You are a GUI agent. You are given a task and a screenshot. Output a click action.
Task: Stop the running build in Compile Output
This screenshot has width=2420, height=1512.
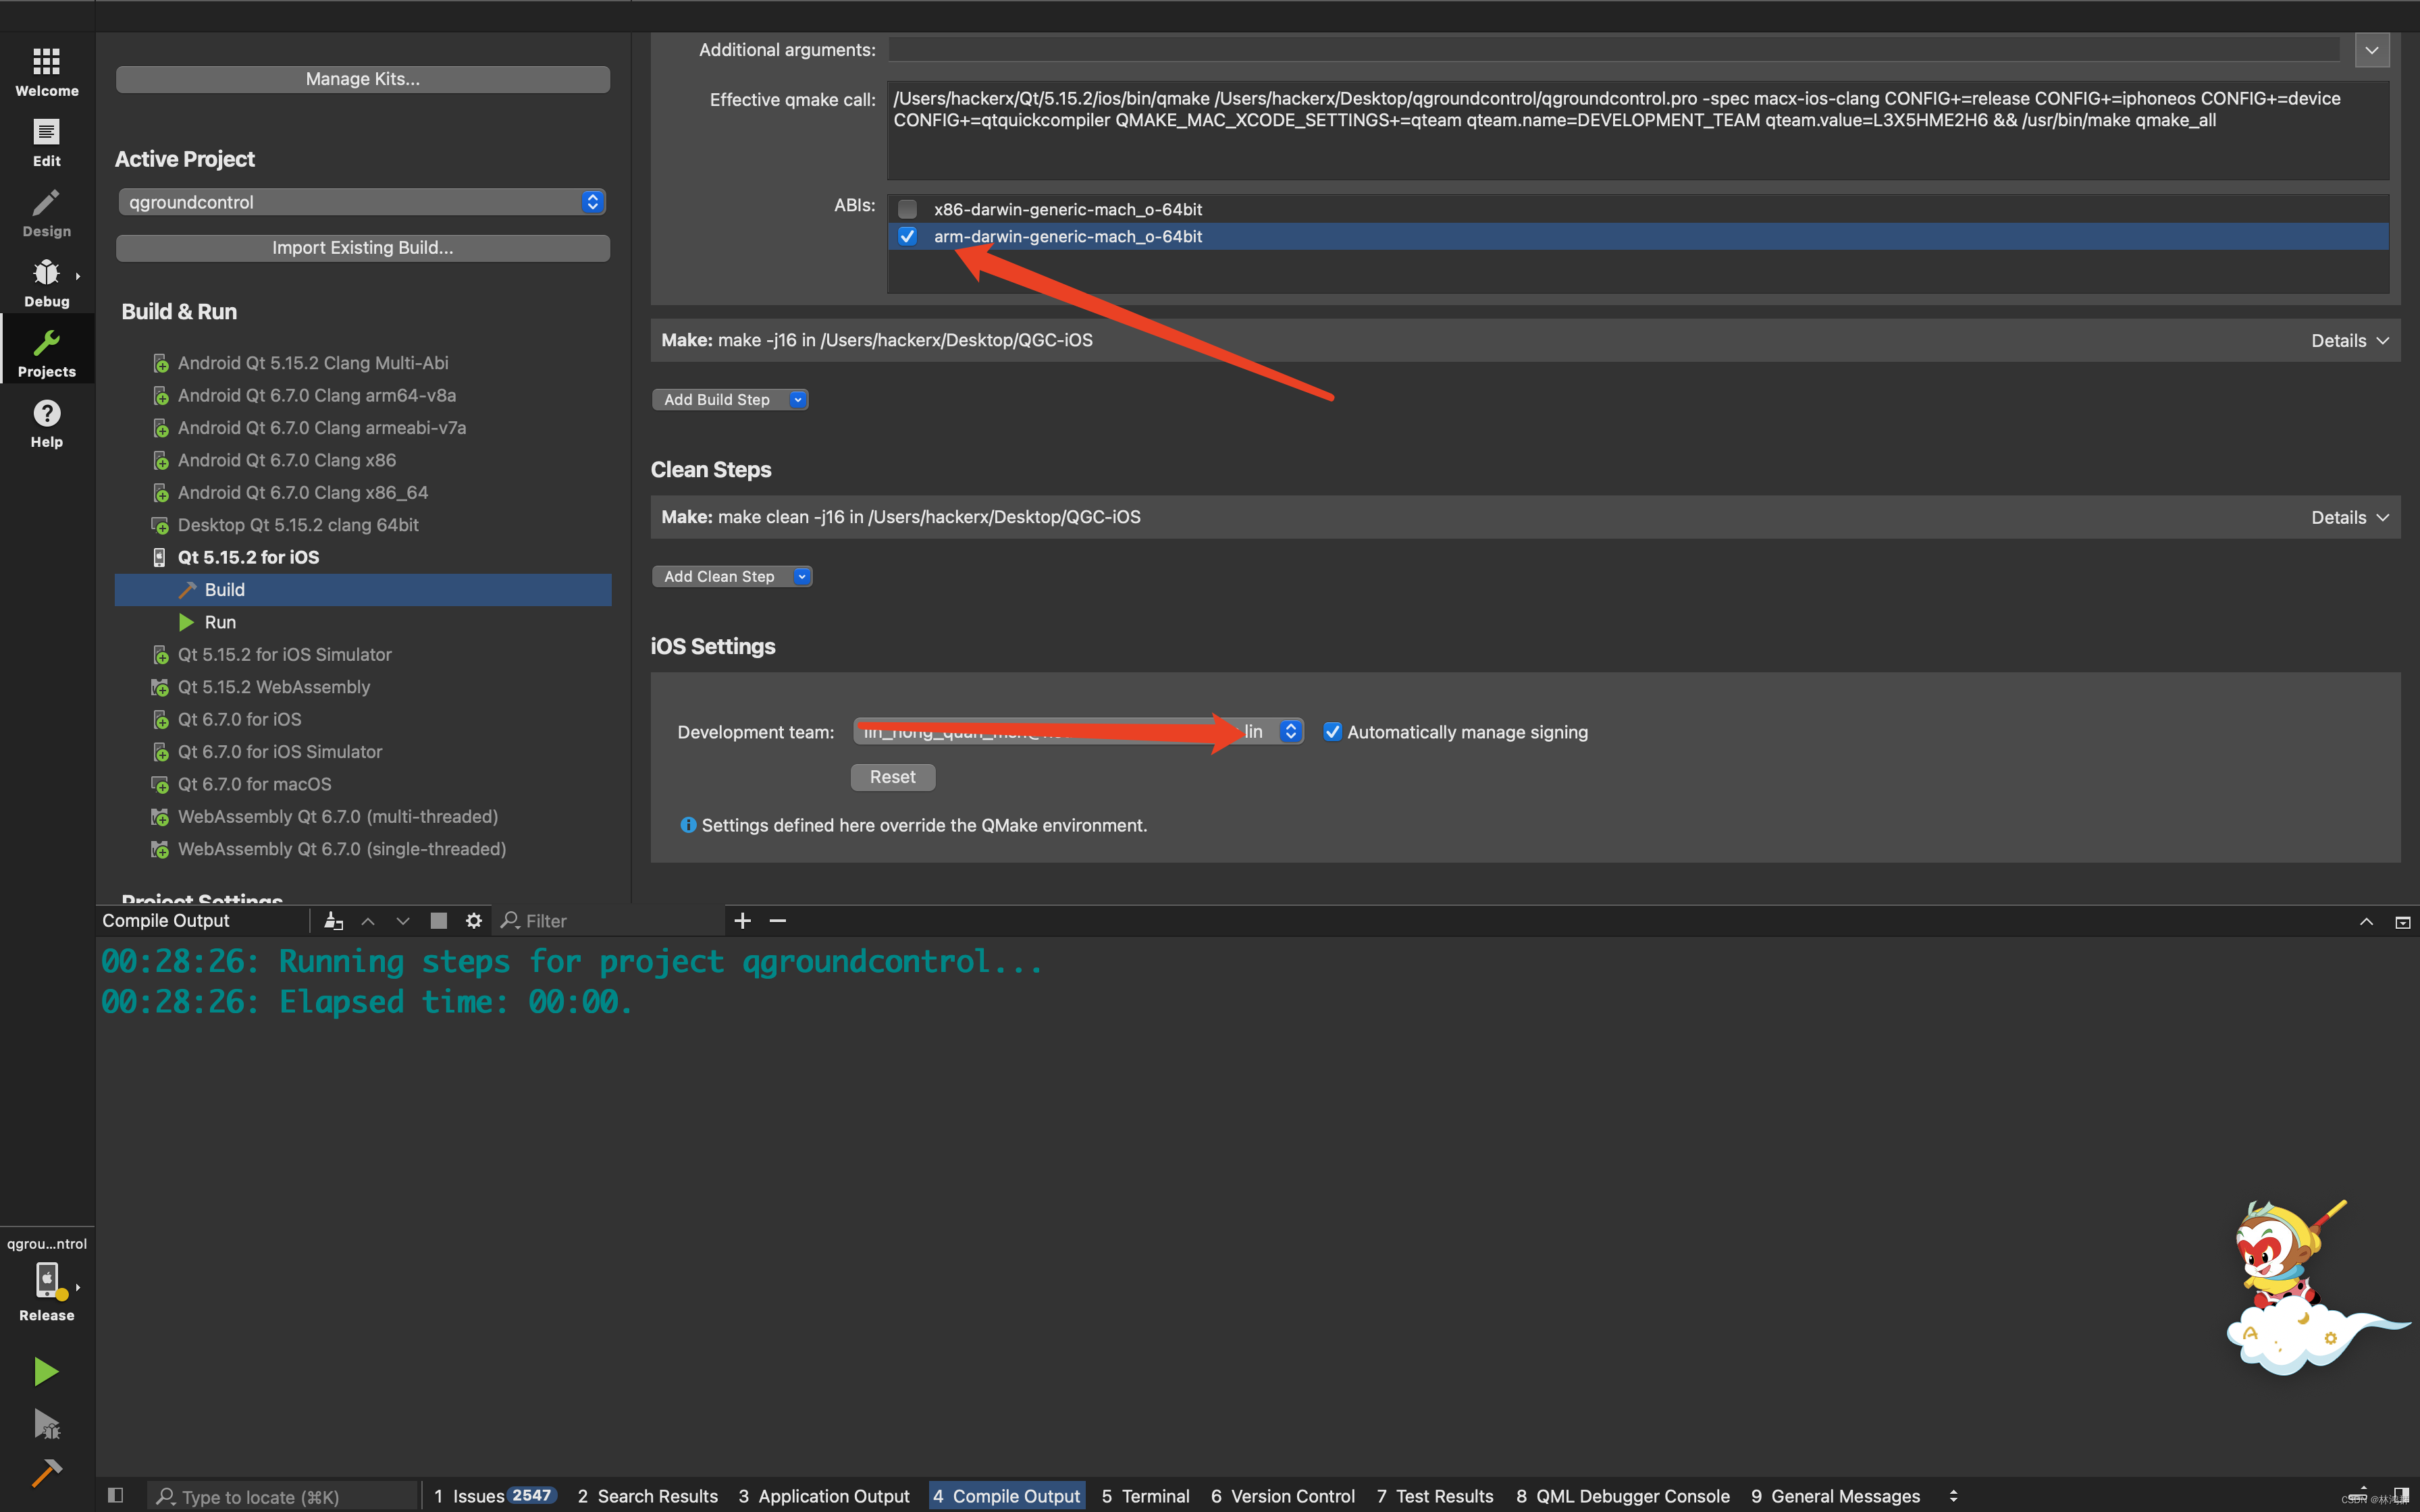(x=438, y=920)
